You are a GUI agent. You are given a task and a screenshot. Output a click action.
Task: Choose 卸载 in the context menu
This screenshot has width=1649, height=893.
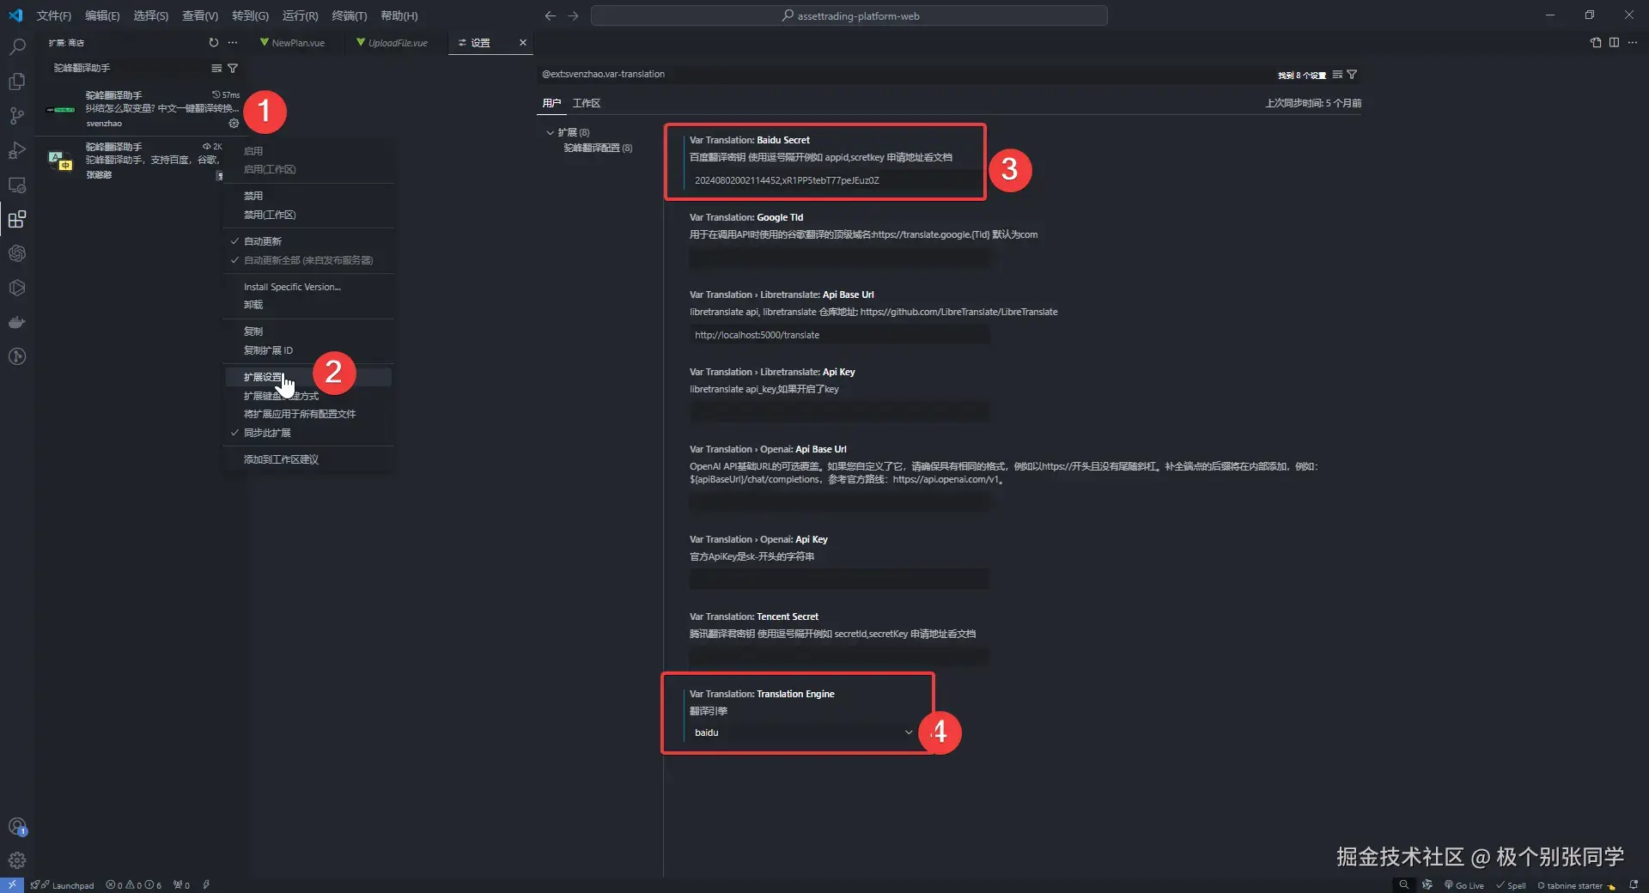(307, 305)
